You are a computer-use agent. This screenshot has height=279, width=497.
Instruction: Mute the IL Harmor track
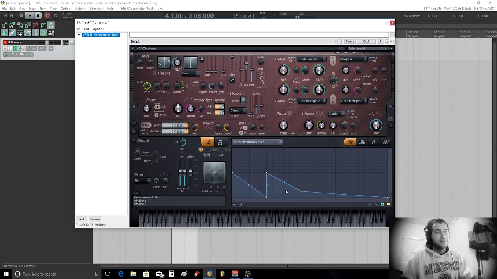pyautogui.click(x=5, y=48)
